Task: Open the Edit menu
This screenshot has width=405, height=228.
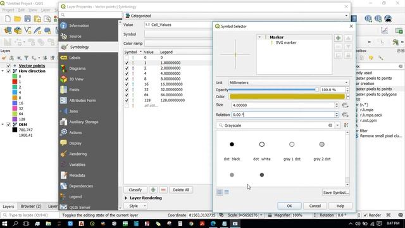Action: click(x=21, y=10)
